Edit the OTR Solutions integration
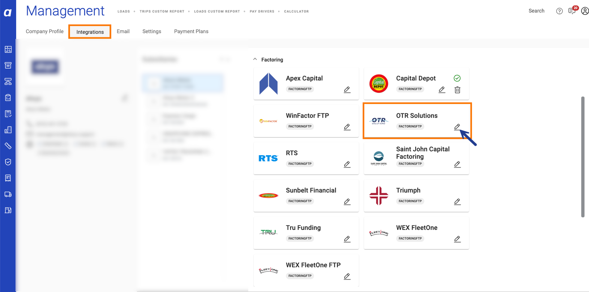589x292 pixels. 457,127
